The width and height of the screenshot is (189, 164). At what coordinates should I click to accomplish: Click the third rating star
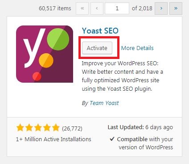[38, 128]
